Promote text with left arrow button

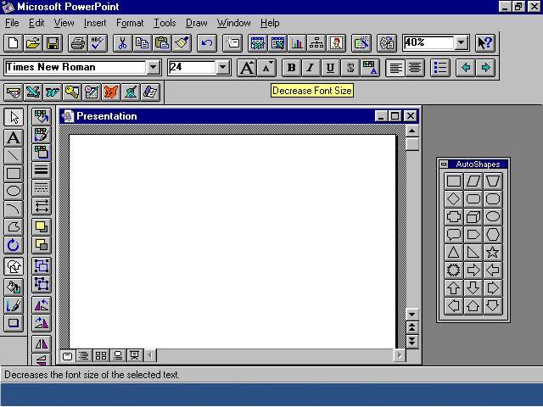tap(466, 68)
